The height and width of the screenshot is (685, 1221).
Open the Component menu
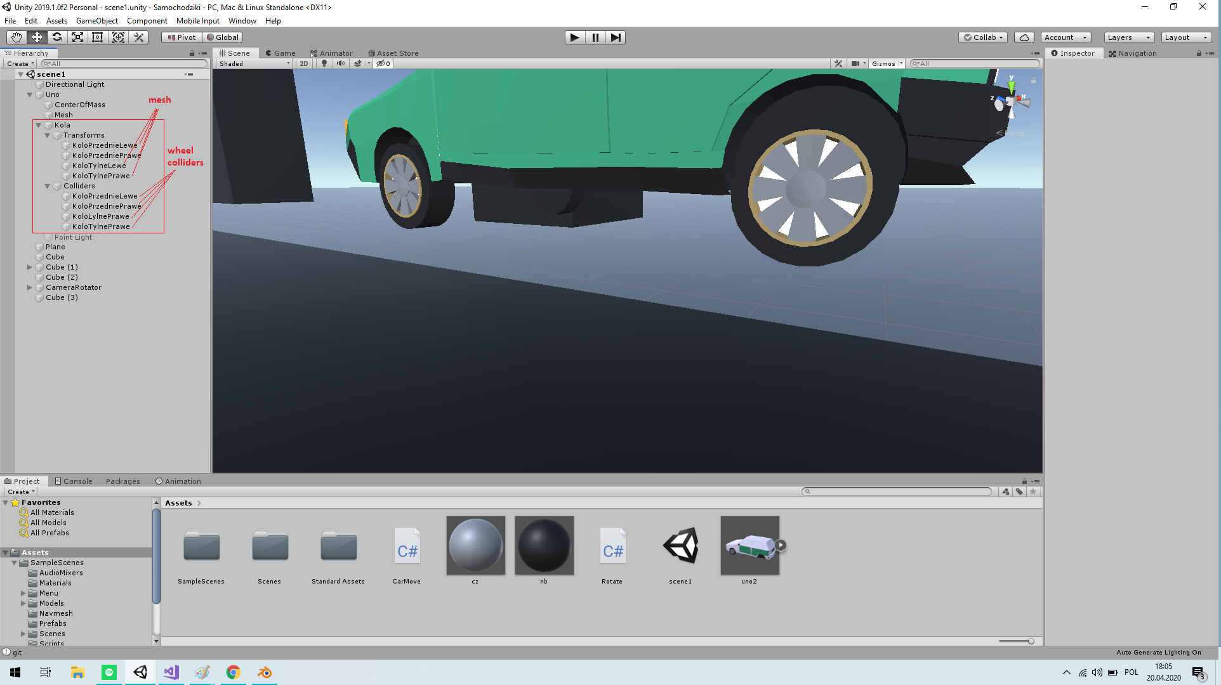(147, 21)
